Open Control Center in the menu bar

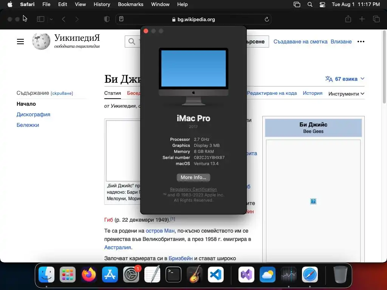322,5
